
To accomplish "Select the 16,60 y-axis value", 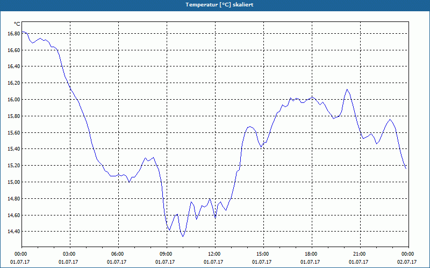I will pos(14,50).
